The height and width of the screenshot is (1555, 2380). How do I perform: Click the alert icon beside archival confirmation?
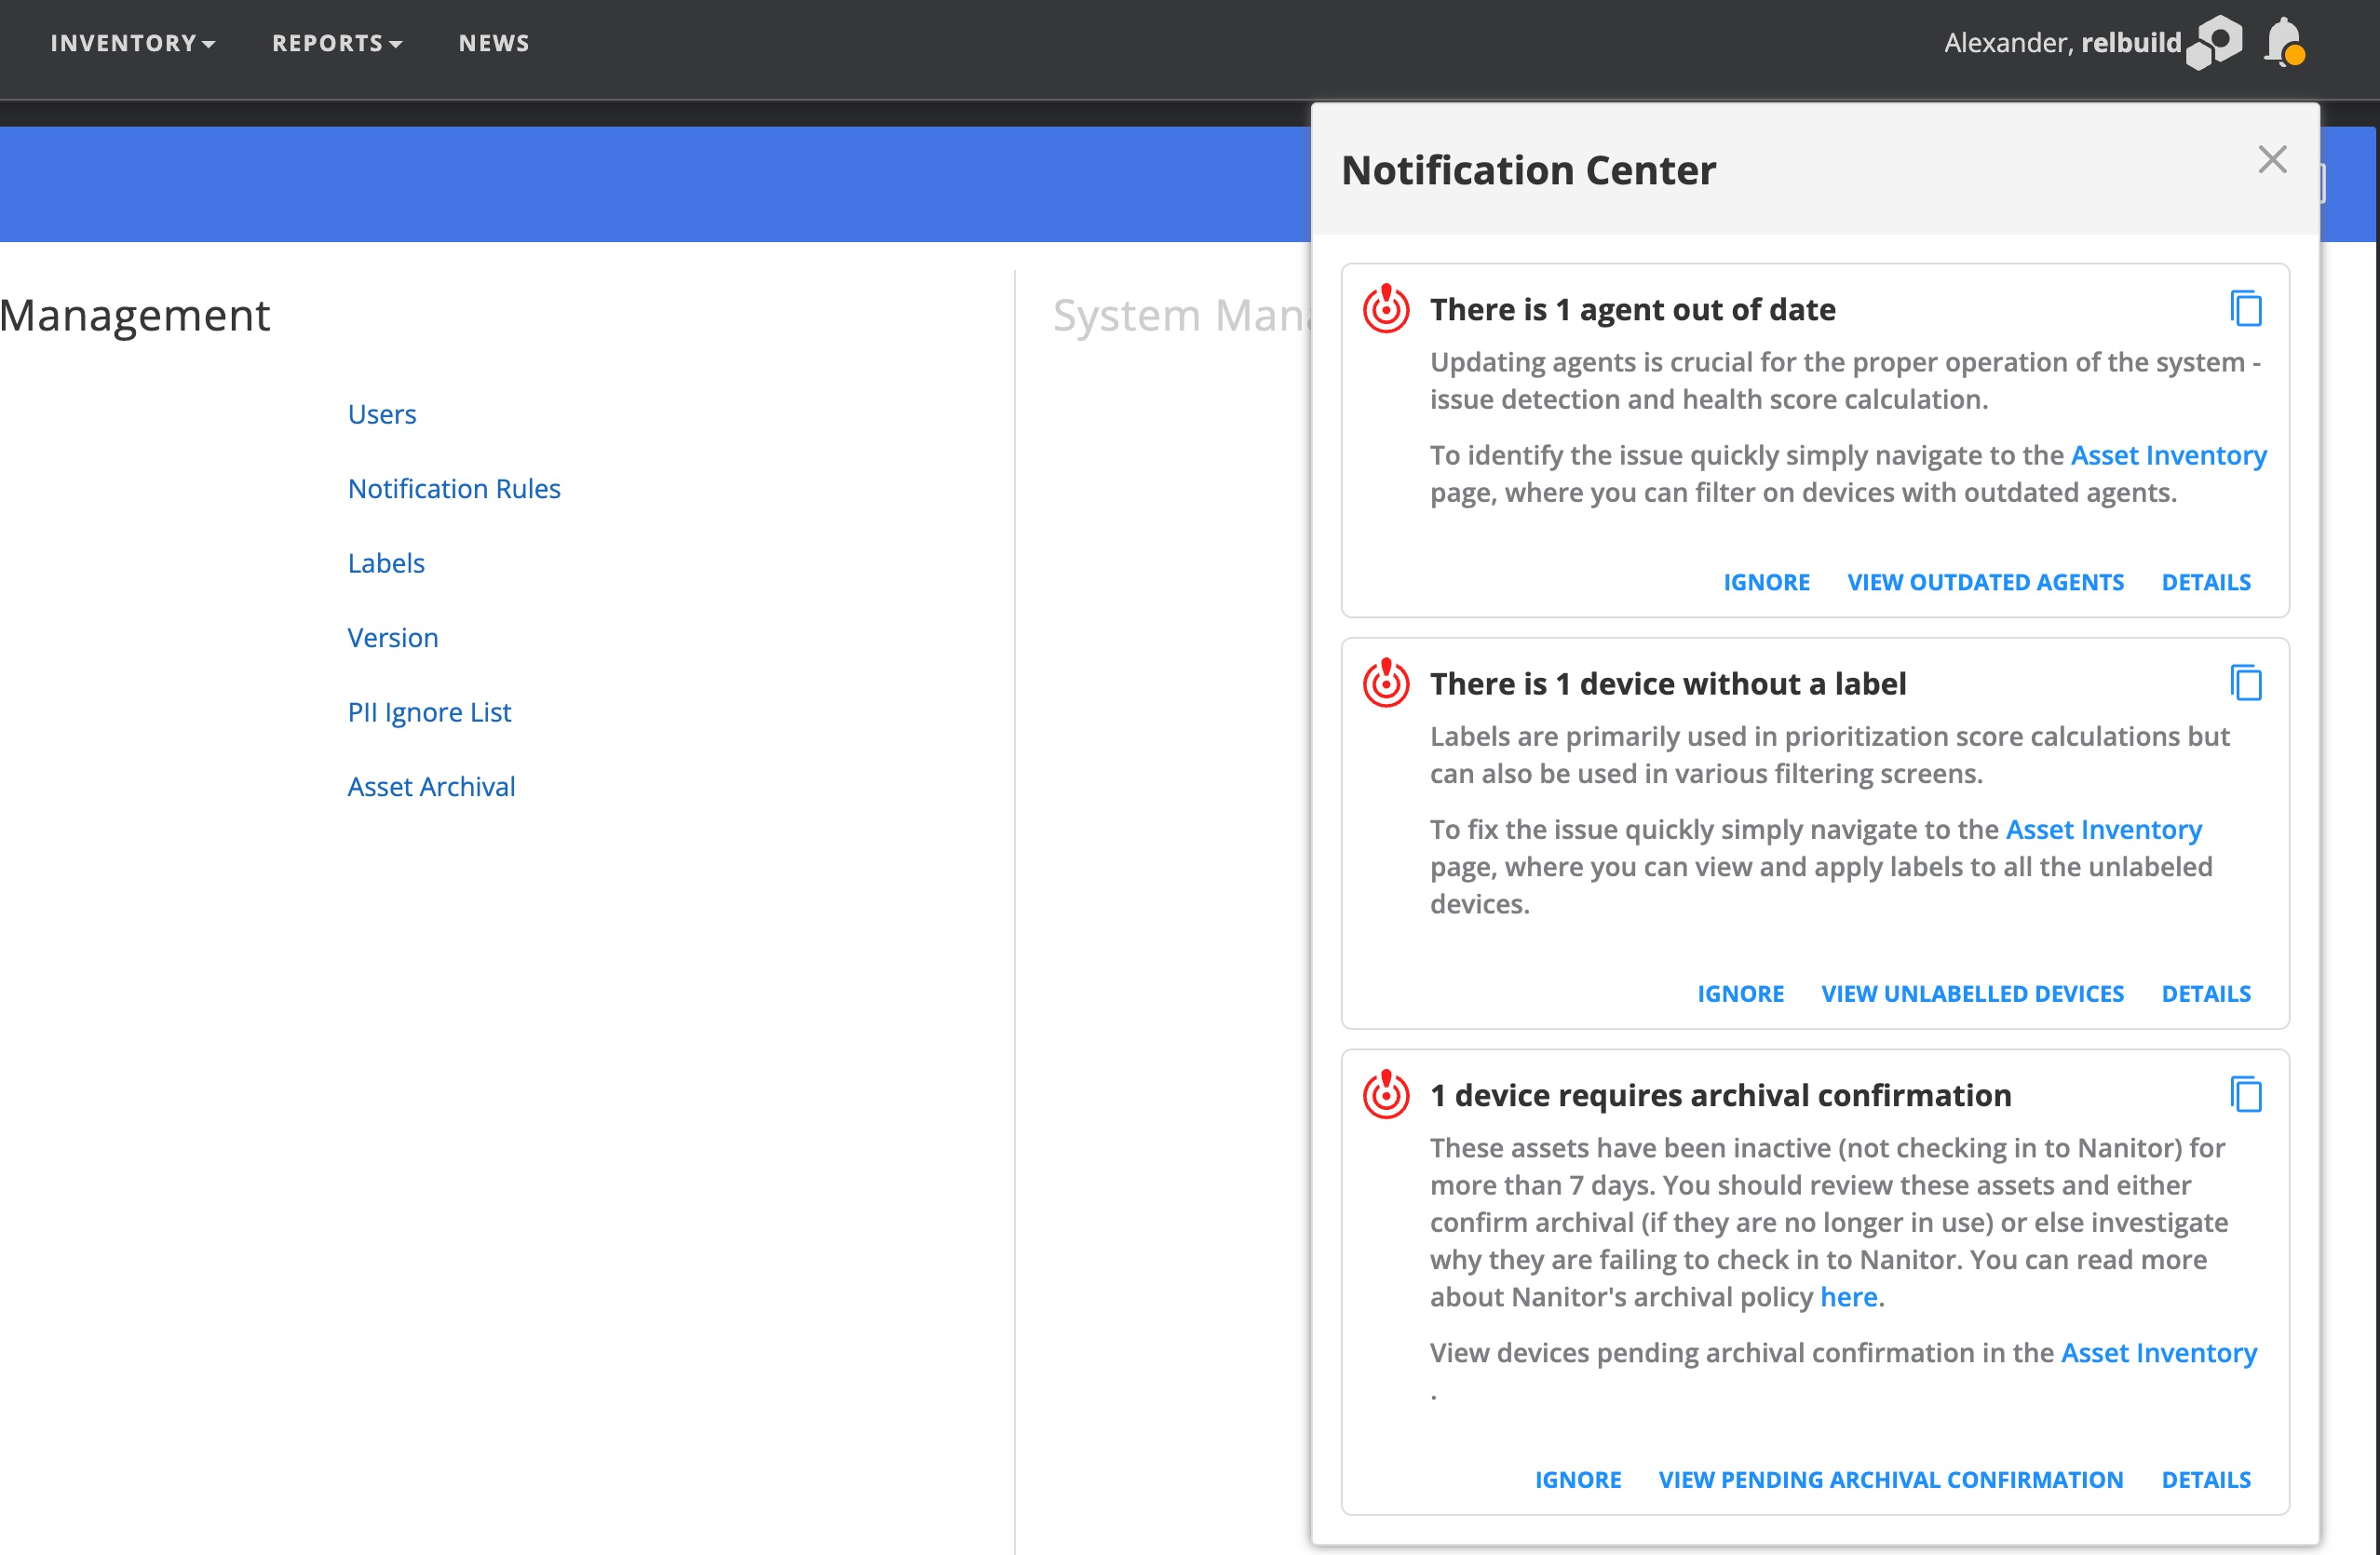click(x=1386, y=1095)
